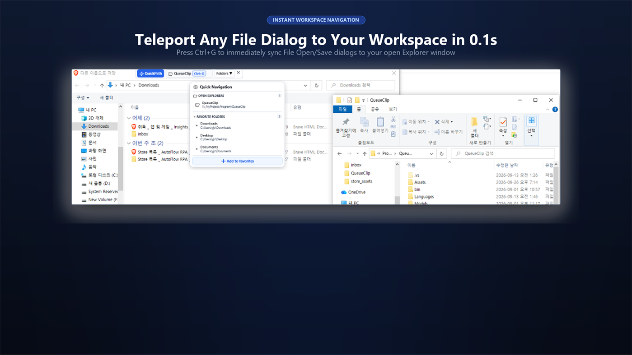Select QueueClip under Open Explorers
This screenshot has width=632, height=355.
(x=237, y=105)
